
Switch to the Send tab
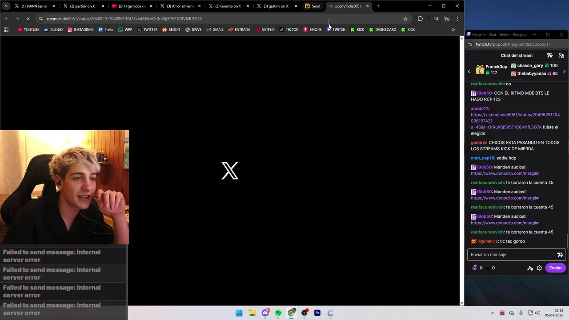313,6
